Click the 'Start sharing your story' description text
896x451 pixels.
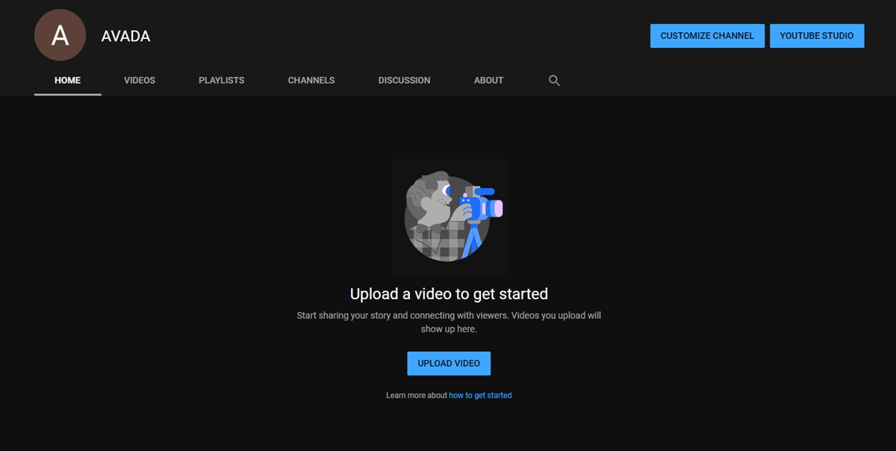tap(449, 322)
